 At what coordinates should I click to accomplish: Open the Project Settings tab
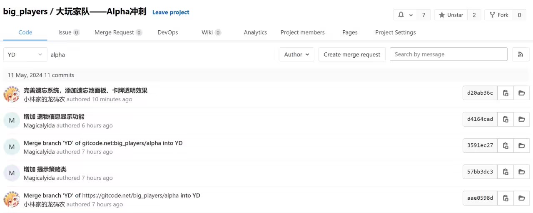pos(395,32)
